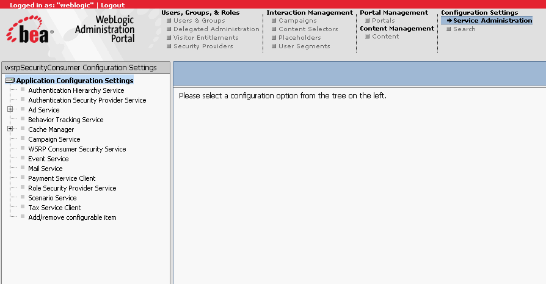
Task: Log out of the portal
Action: click(x=112, y=5)
